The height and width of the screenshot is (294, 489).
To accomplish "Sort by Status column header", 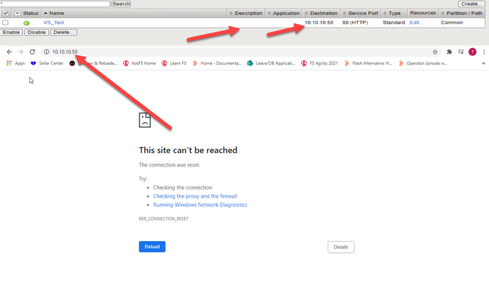I will (x=31, y=13).
